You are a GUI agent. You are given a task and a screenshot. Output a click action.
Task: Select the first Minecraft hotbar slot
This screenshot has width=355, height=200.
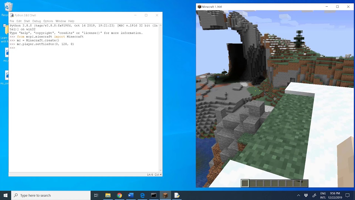tap(245, 183)
